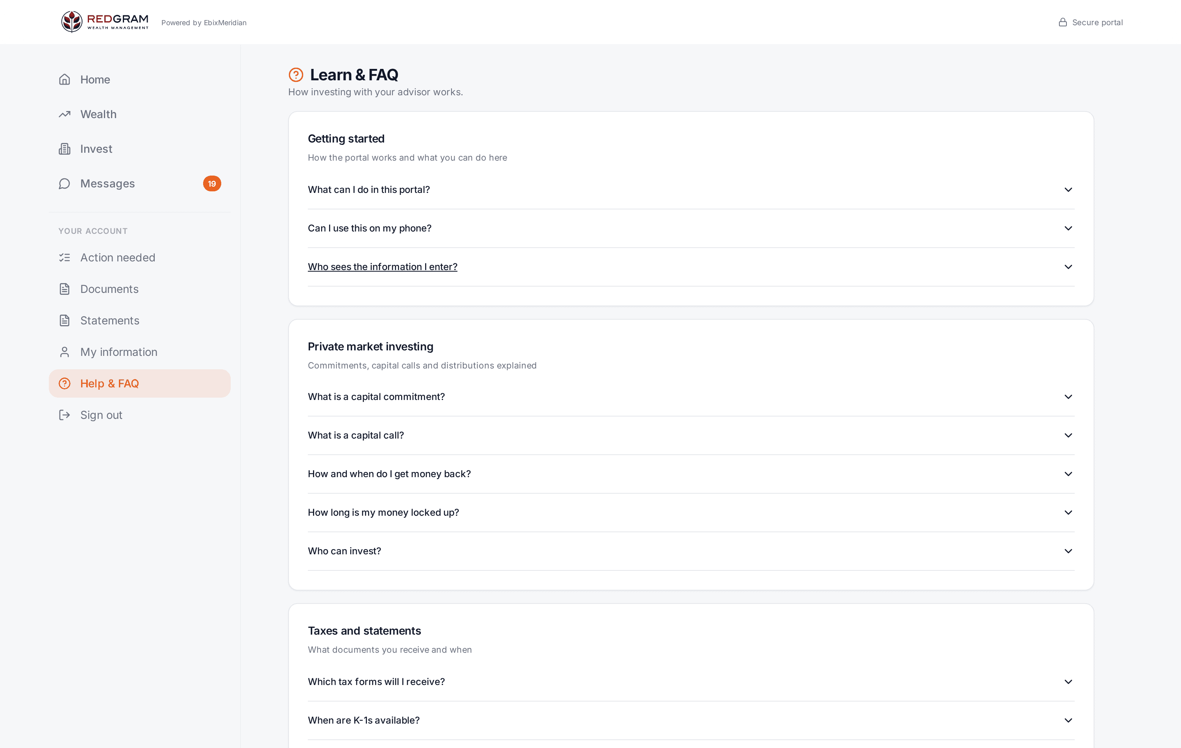Click the Secure portal label
The height and width of the screenshot is (748, 1181).
(1097, 22)
